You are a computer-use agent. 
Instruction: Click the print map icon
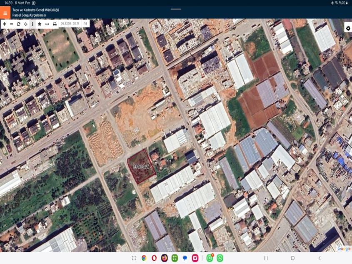(55, 24)
